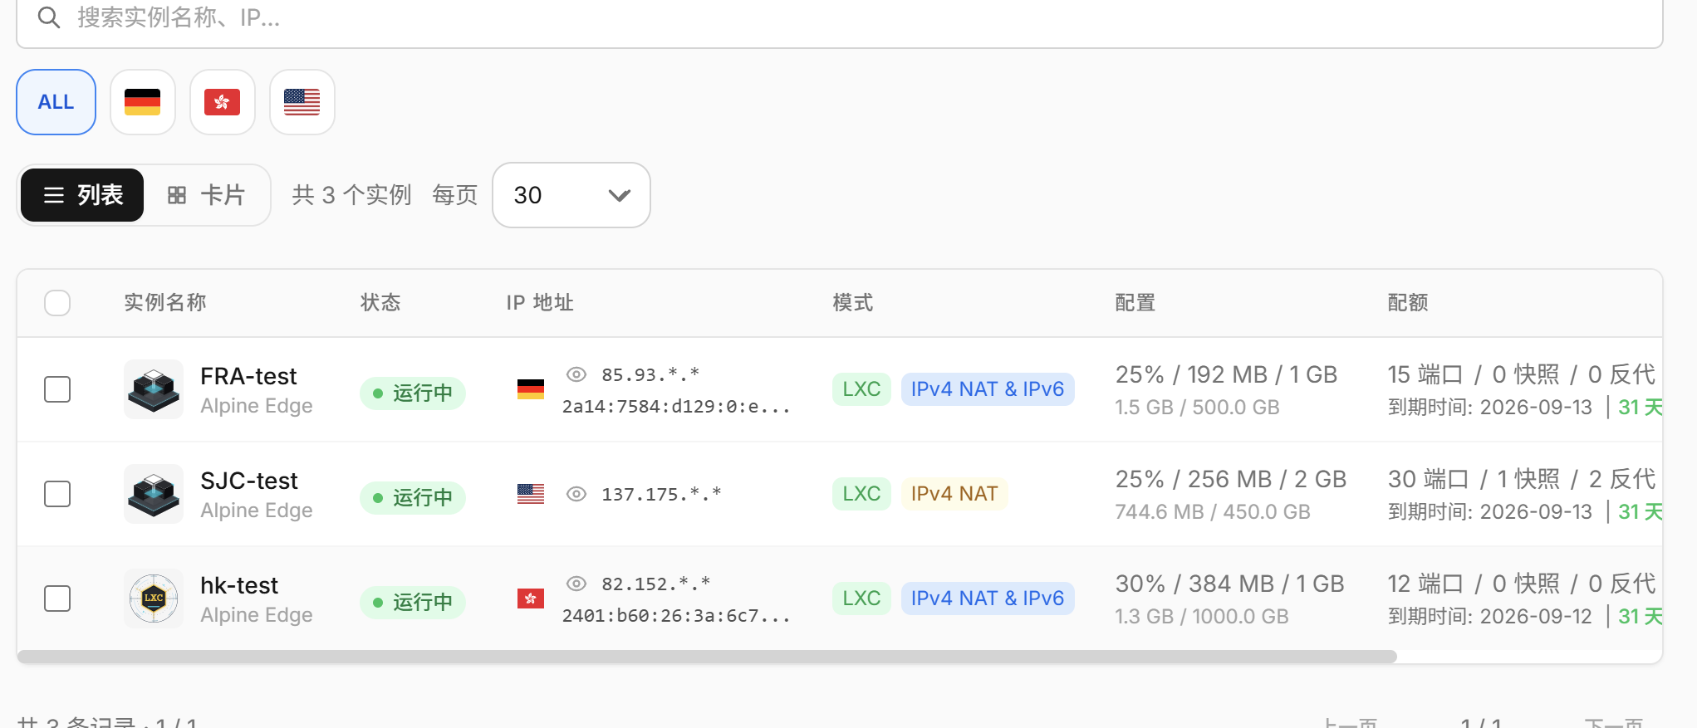Image resolution: width=1697 pixels, height=728 pixels.
Task: Click config 30% / 384 MB / 1 GB
Action: [x=1229, y=584]
